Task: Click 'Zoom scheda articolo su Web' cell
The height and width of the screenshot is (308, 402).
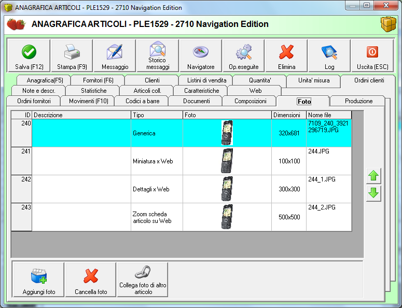Action: (x=157, y=217)
